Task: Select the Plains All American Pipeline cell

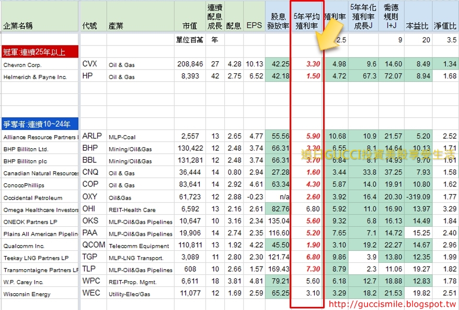Action: coord(40,233)
